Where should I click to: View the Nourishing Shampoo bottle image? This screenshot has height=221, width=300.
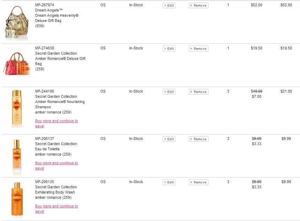click(x=17, y=108)
